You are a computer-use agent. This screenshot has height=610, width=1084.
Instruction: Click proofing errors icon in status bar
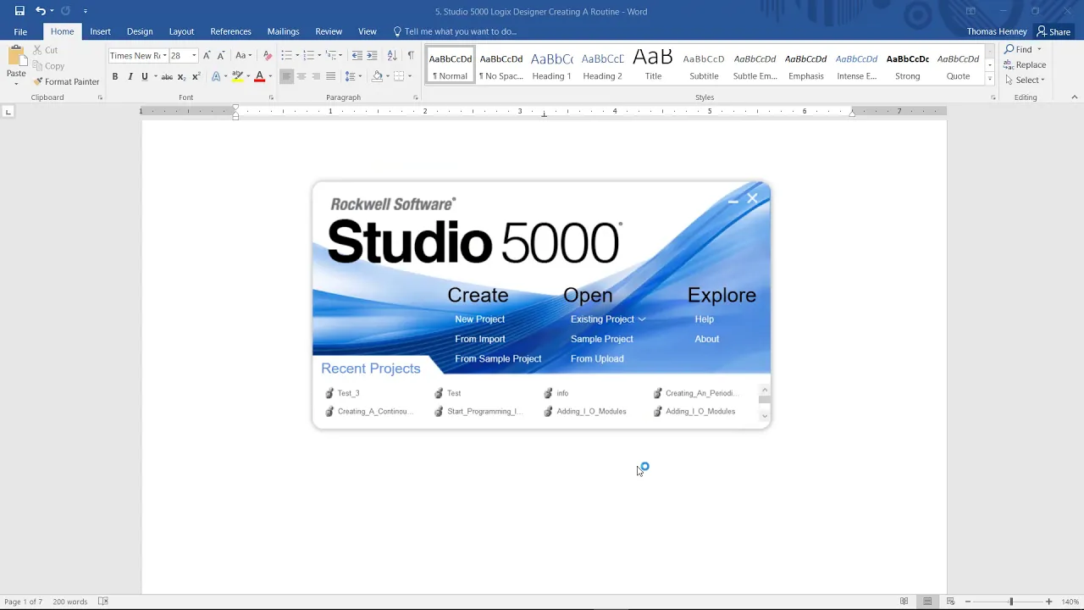tap(102, 602)
